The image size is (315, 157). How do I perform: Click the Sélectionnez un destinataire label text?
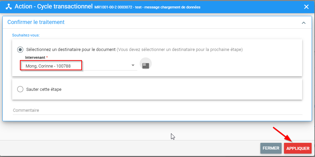pos(71,49)
